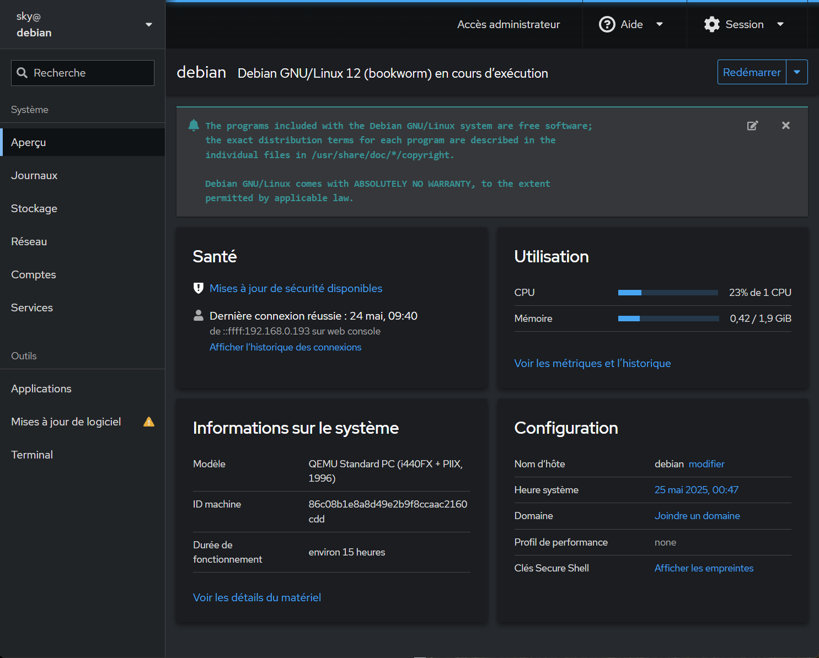Click the warning triangle beside software updates
The width and height of the screenshot is (819, 658).
click(x=149, y=422)
